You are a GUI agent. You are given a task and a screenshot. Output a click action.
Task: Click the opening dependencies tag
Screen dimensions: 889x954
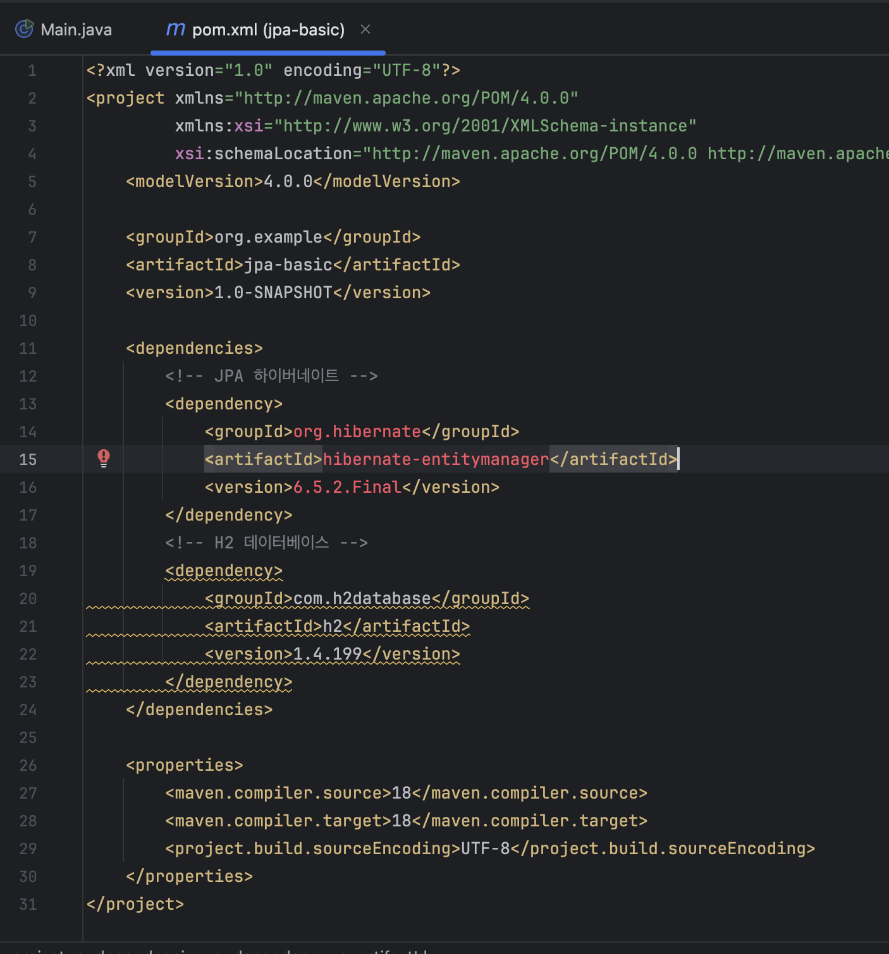(194, 348)
